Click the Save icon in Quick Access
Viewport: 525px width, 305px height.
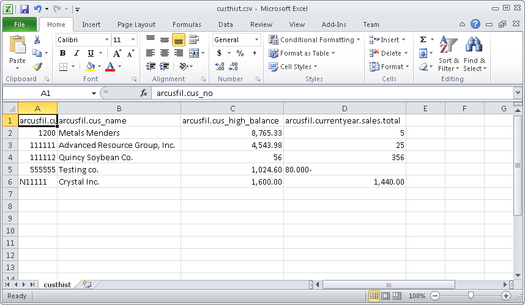tap(24, 9)
